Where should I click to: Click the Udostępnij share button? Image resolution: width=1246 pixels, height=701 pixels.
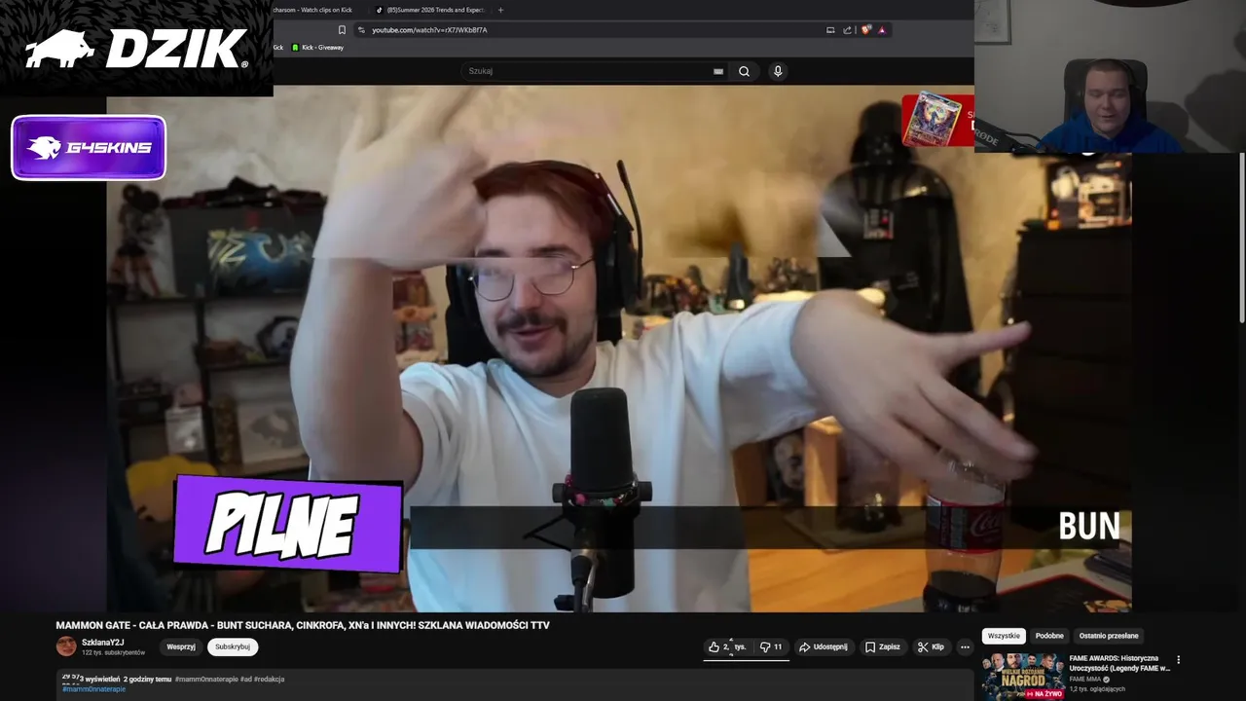(824, 646)
